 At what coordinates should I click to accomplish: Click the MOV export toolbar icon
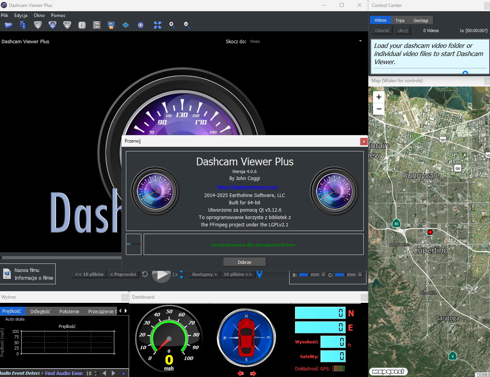[67, 25]
